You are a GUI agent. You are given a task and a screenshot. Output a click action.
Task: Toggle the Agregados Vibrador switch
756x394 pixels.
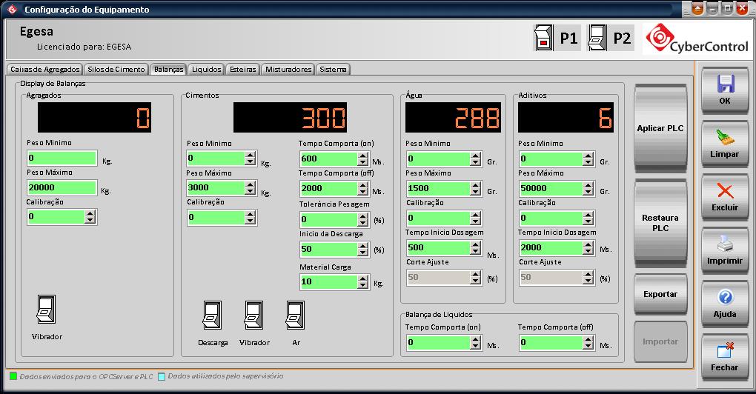(x=46, y=310)
